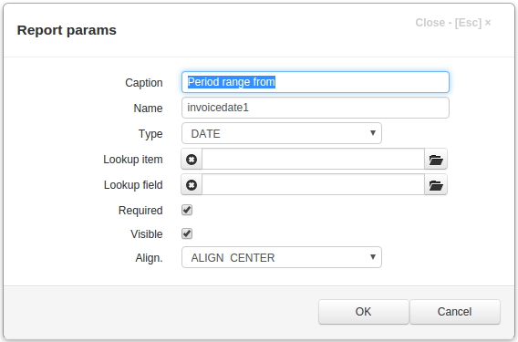Click the Caption label text
Viewport: 518px width, 342px height.
coord(144,83)
